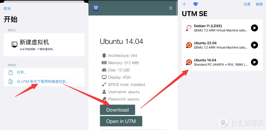Start the Debian 11 (LDXE) VM play button
The image size is (266, 130).
point(254,28)
